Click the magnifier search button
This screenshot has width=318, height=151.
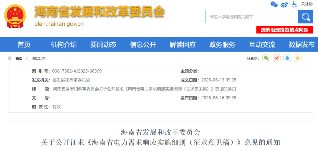(x=305, y=17)
